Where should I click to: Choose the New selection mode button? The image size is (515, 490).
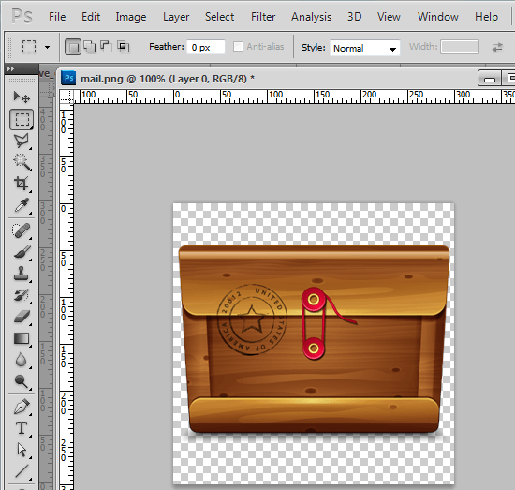[x=73, y=47]
